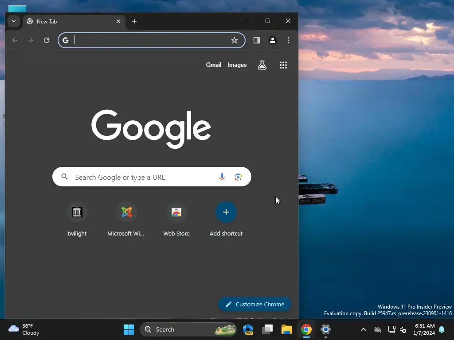Open the tab search dropdown arrow
This screenshot has width=454, height=340.
pos(14,21)
